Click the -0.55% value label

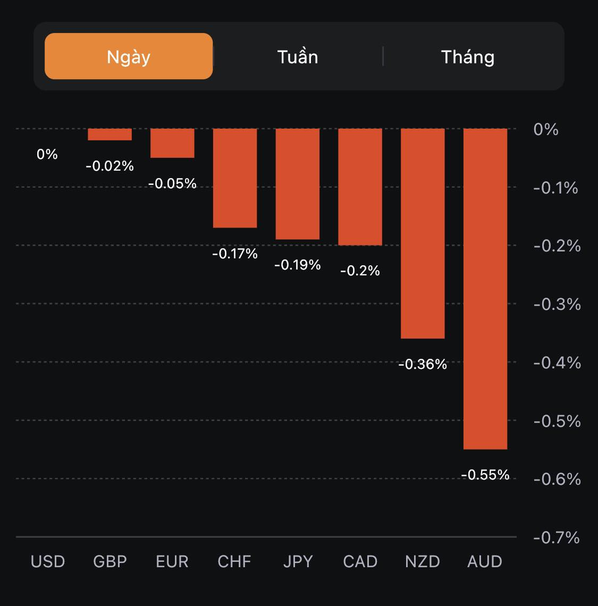pos(485,475)
